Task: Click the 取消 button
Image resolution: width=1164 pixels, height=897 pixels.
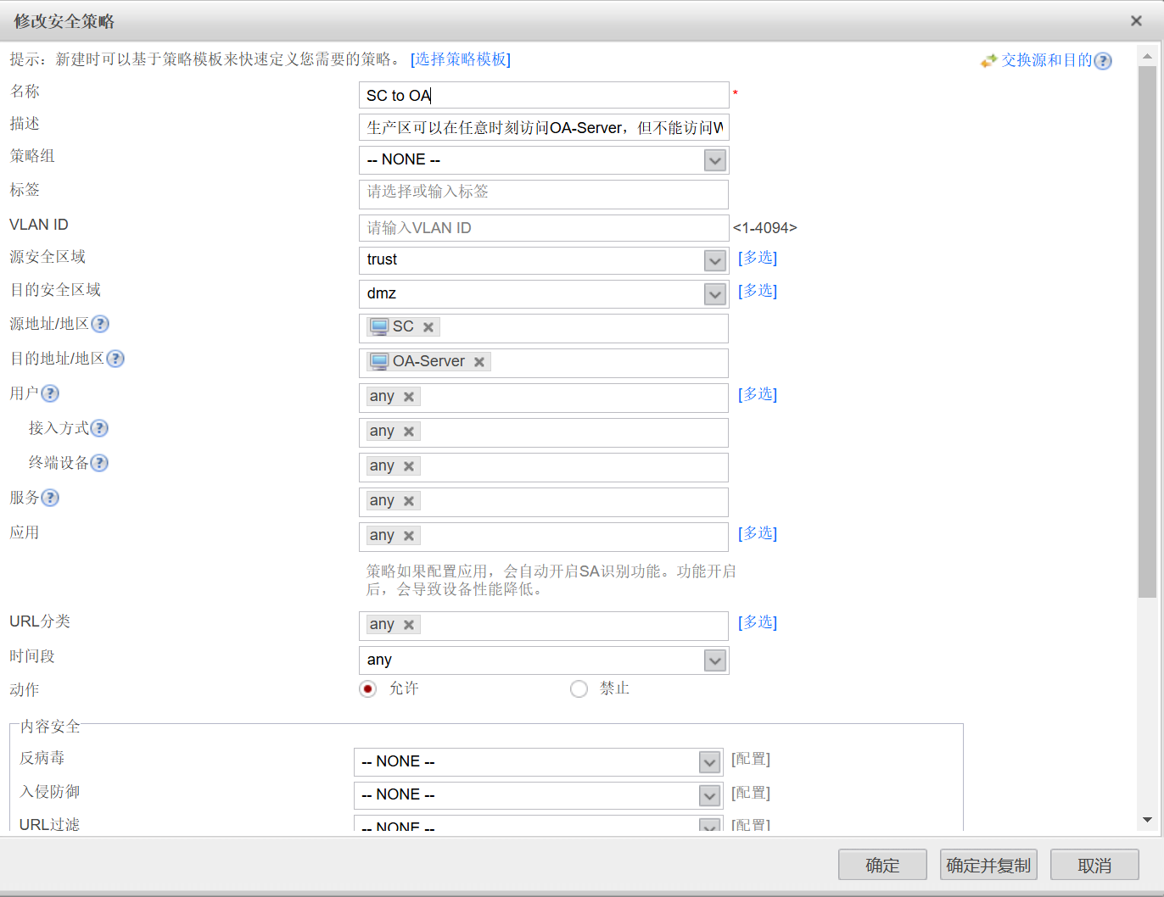Action: pos(1094,865)
